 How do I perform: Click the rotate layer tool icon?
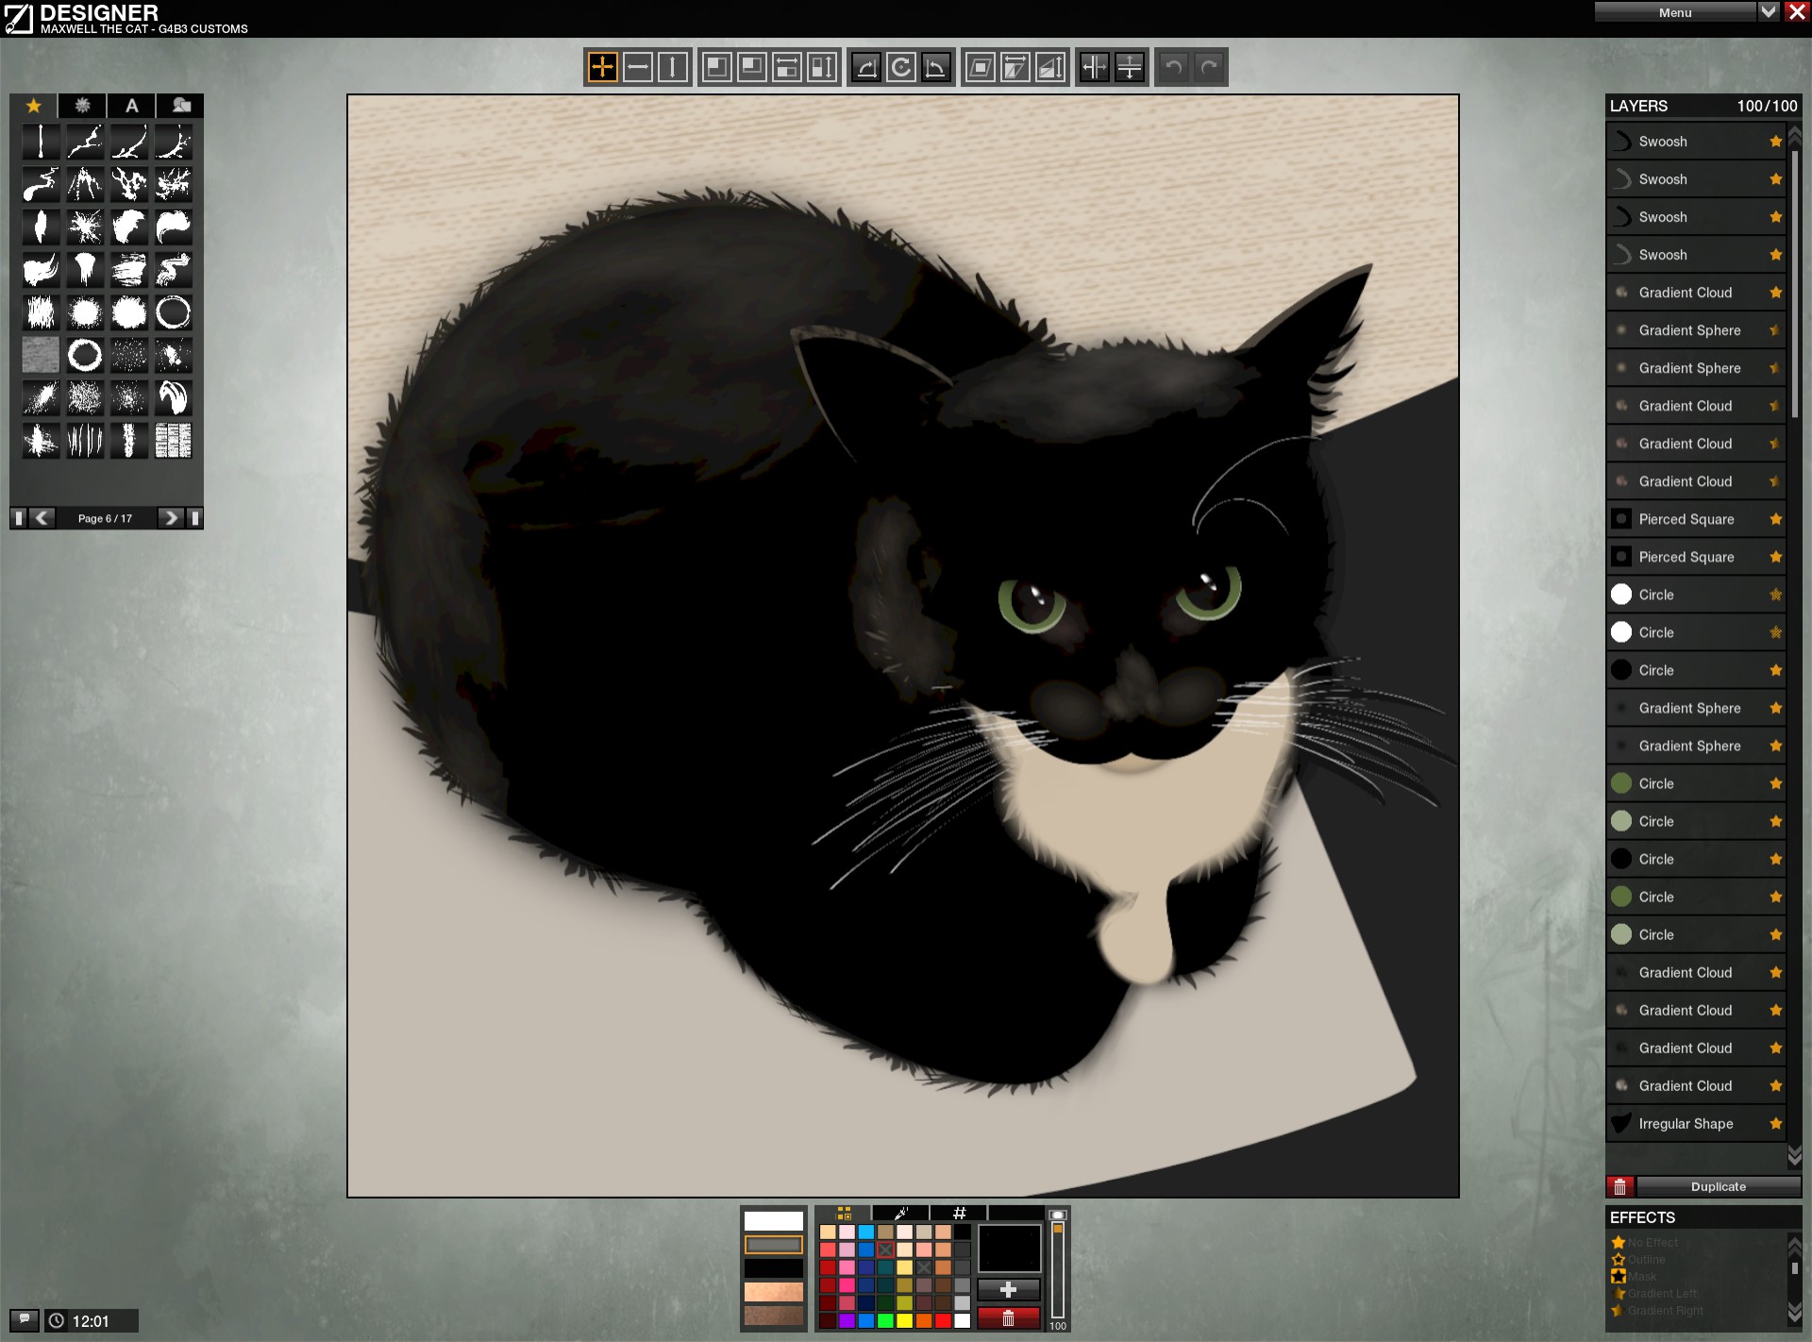click(x=901, y=67)
